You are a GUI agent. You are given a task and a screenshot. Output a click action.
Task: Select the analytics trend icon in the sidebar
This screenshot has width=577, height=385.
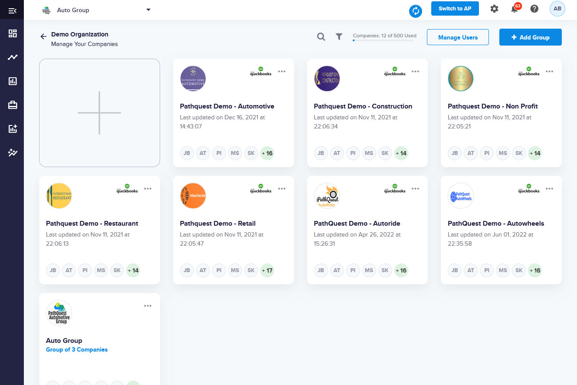13,57
